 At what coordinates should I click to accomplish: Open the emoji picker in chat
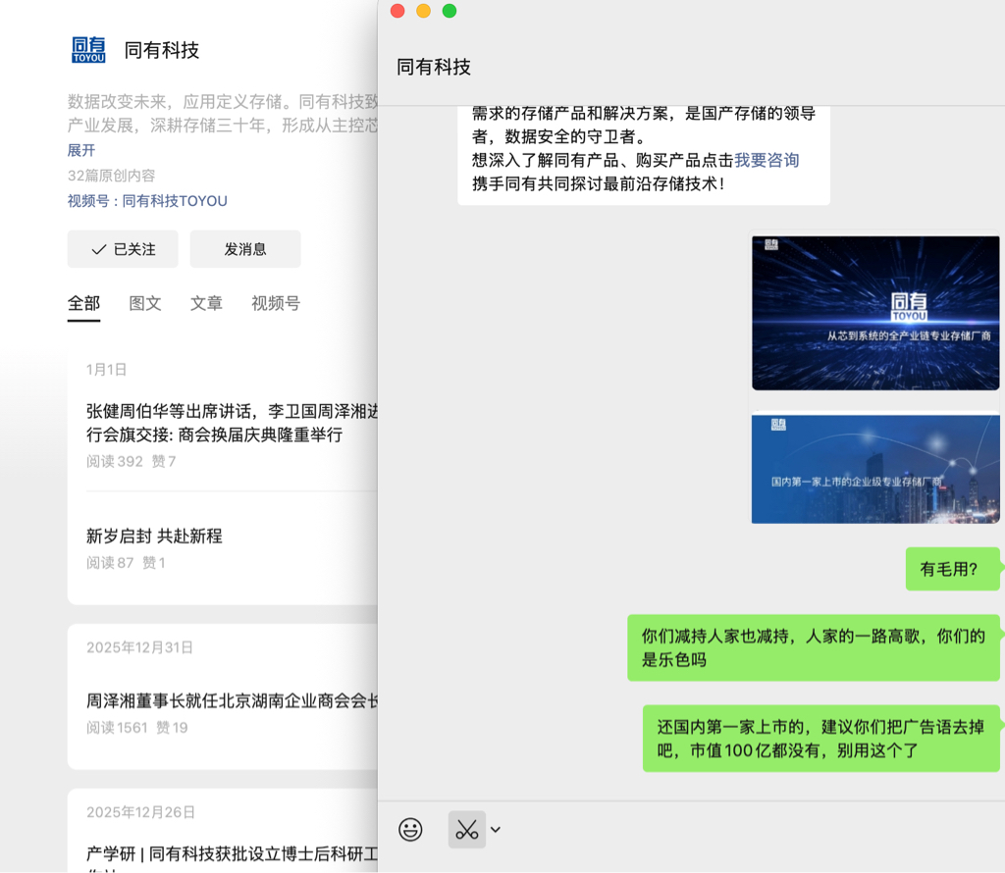[x=410, y=830]
